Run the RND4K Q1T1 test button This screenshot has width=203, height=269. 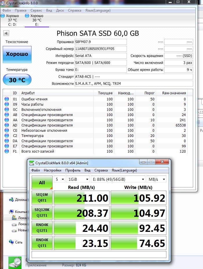point(42,243)
